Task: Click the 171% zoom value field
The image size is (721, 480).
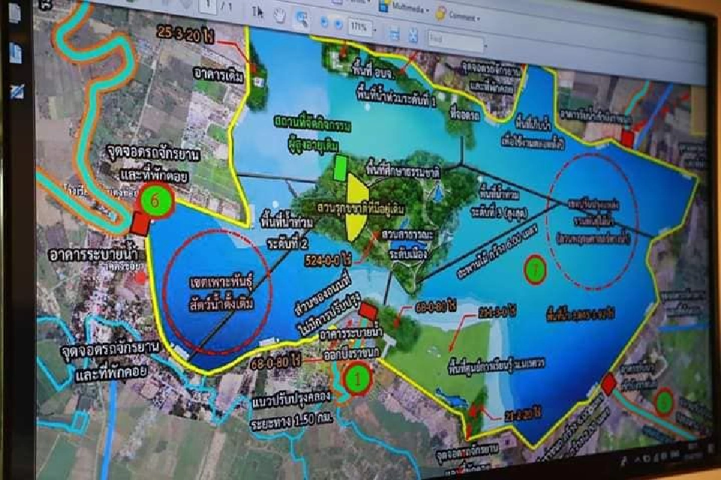Action: (x=360, y=28)
